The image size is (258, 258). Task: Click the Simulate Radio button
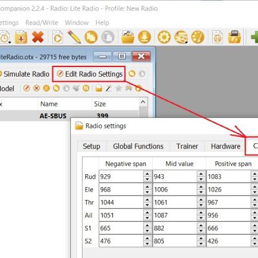pos(24,74)
